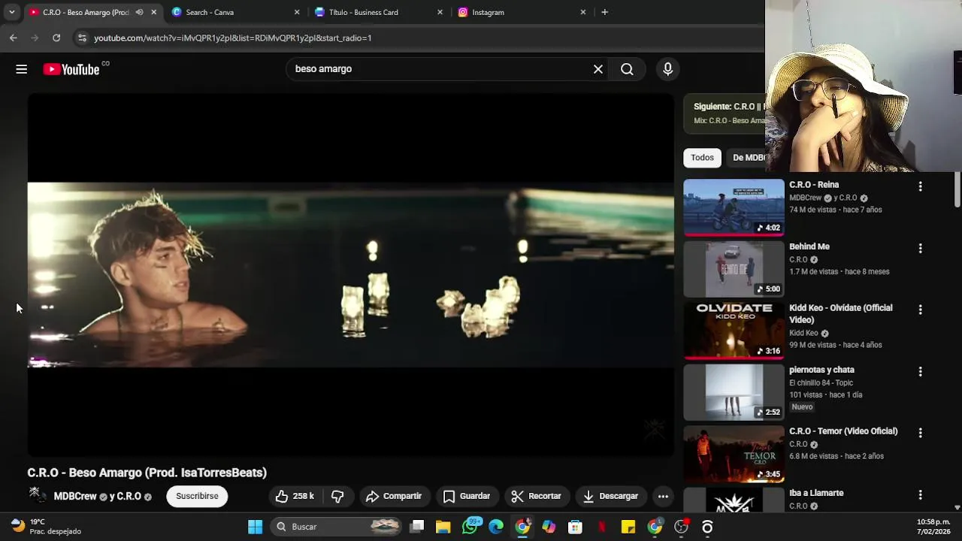Open File Explorer from the taskbar
This screenshot has width=962, height=541.
[443, 527]
